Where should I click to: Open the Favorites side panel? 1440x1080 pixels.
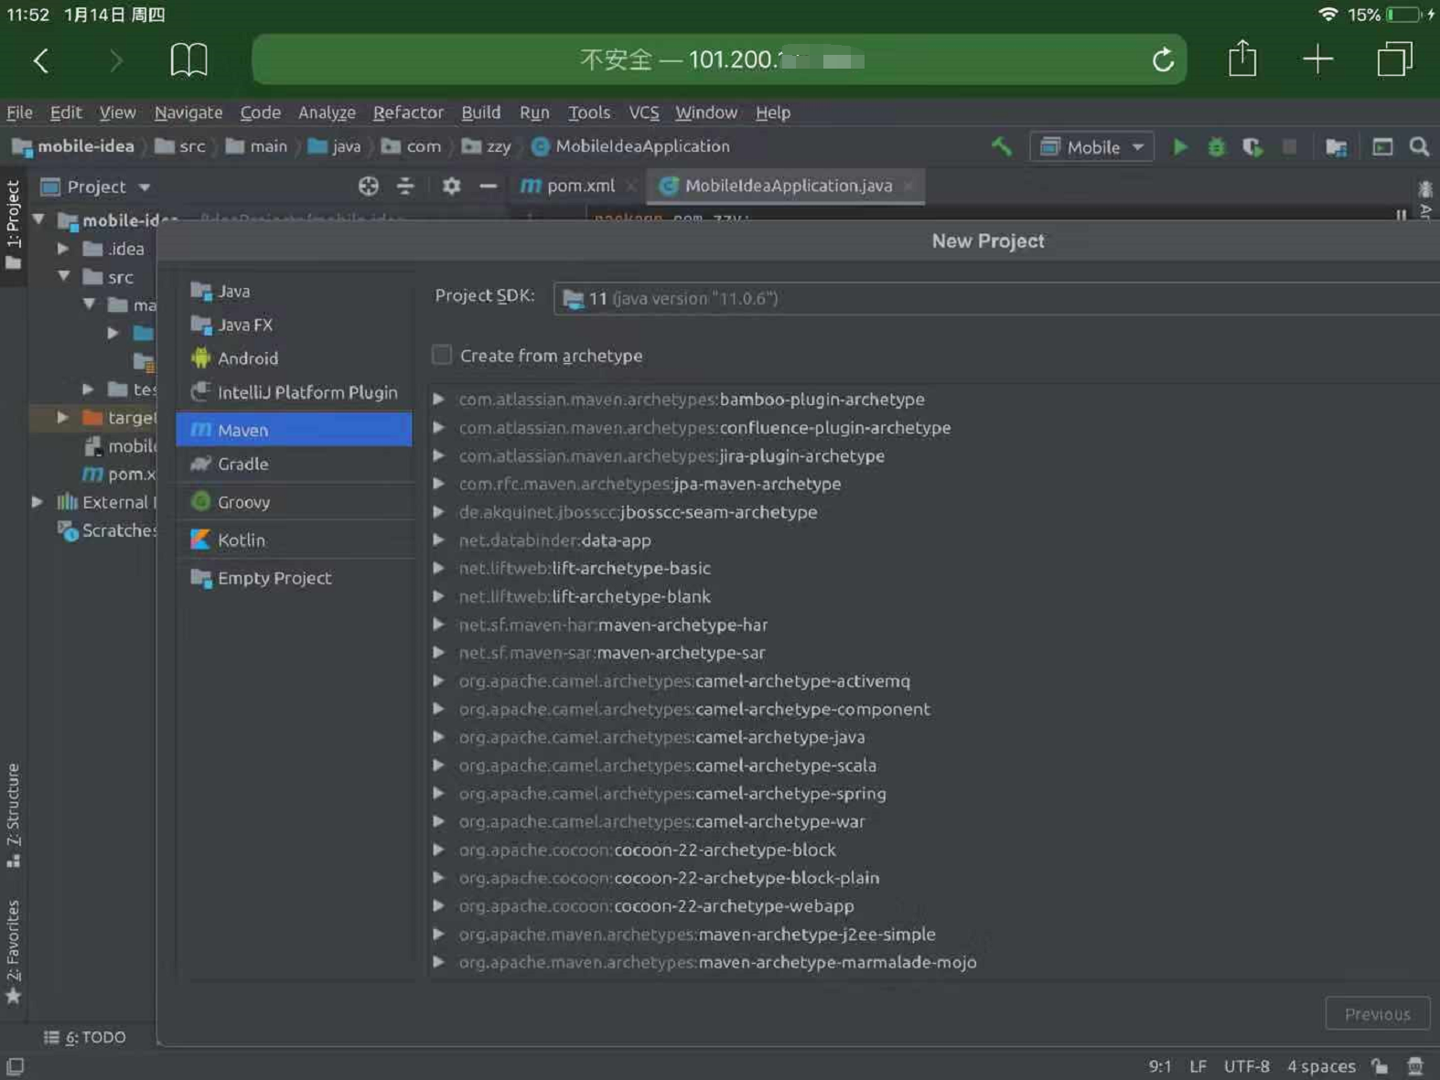click(x=13, y=952)
